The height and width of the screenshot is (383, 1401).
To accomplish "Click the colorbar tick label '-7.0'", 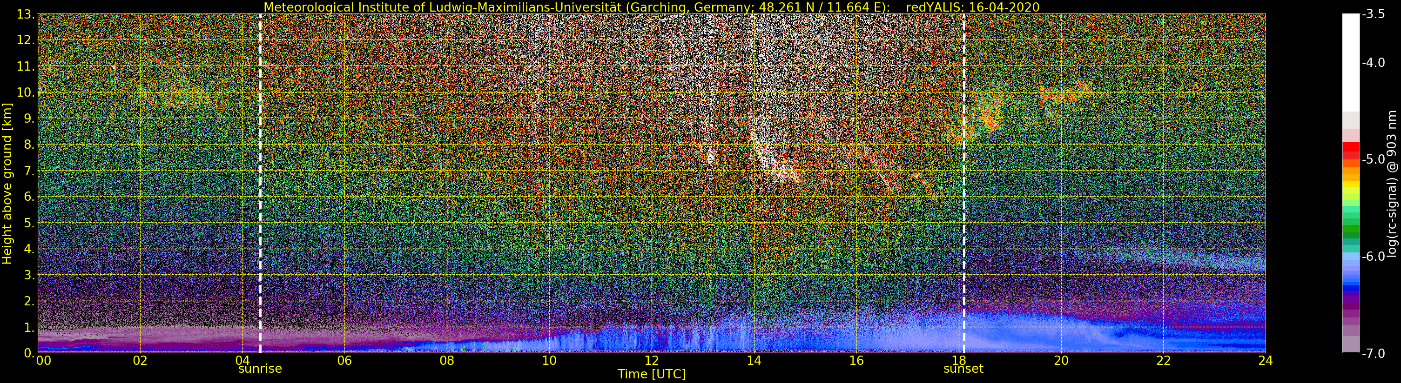I will coord(1373,354).
